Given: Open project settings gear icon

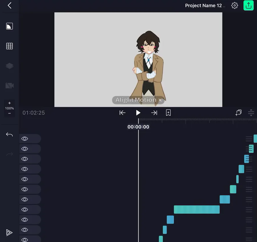Looking at the screenshot, I should point(234,5).
